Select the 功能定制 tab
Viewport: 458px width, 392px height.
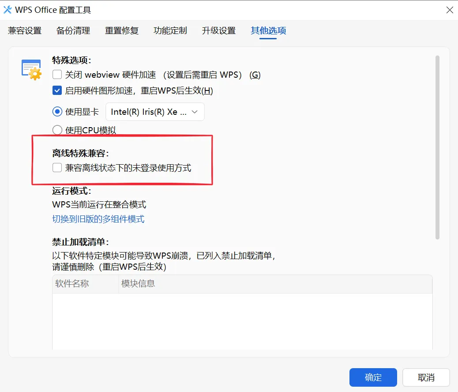170,30
